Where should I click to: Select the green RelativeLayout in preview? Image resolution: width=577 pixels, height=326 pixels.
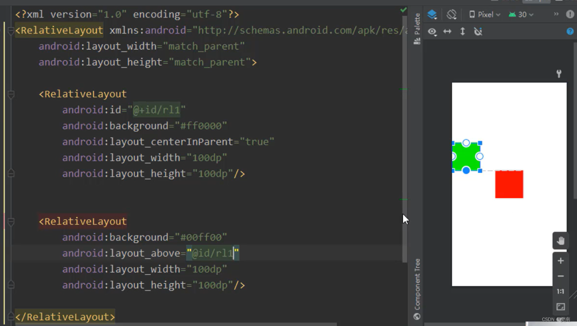coord(466,157)
